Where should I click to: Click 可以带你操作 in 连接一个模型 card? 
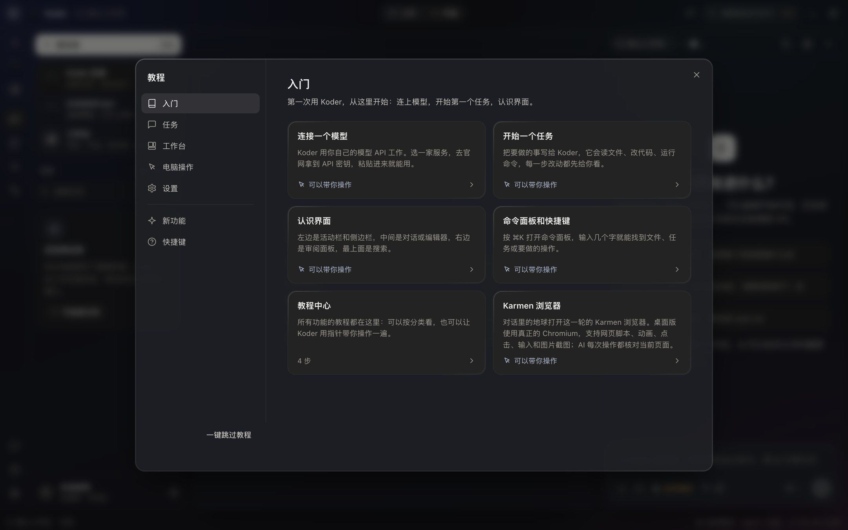330,185
